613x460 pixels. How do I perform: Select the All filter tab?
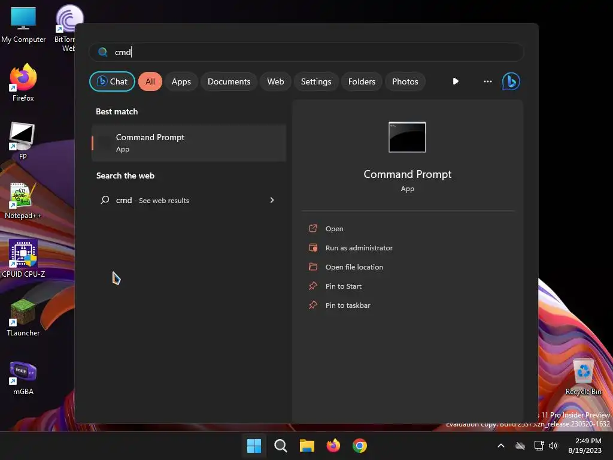point(150,81)
